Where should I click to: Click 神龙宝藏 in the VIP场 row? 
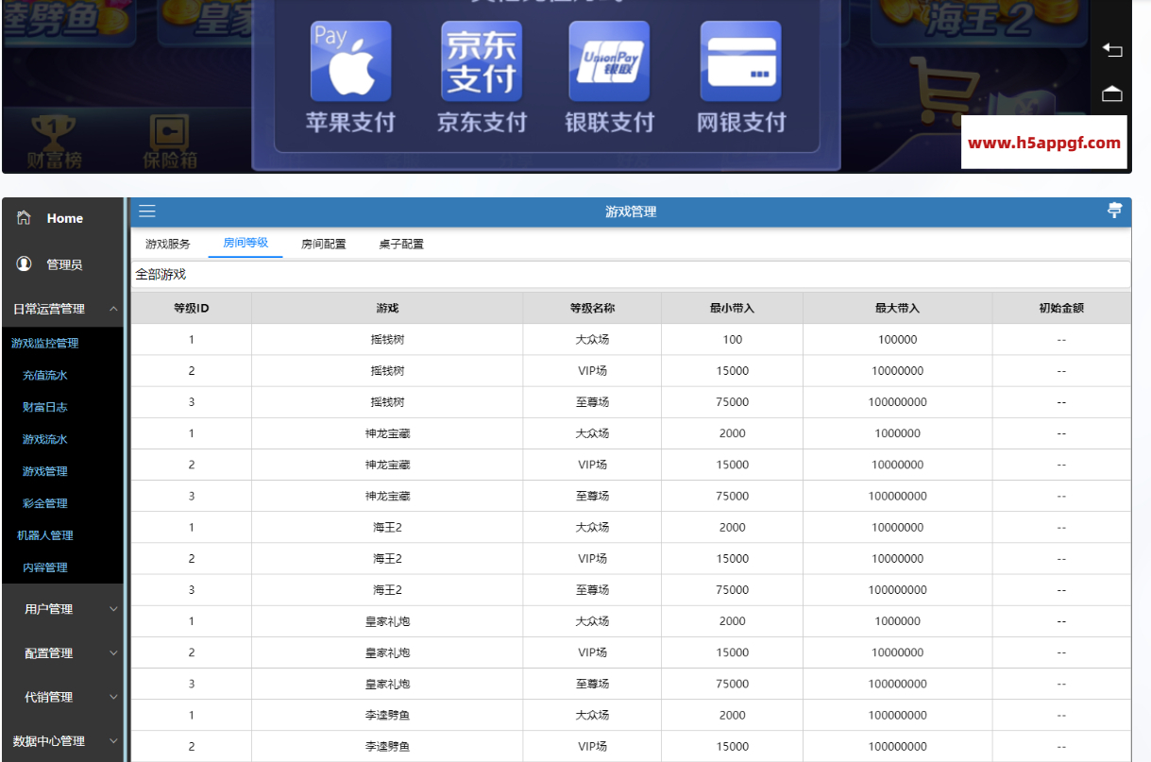pos(387,465)
